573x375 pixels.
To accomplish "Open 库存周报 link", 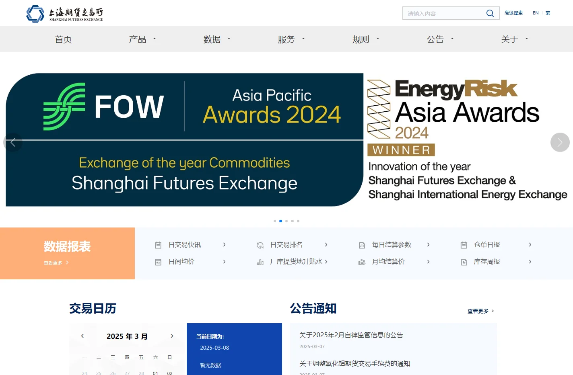I will [x=487, y=262].
